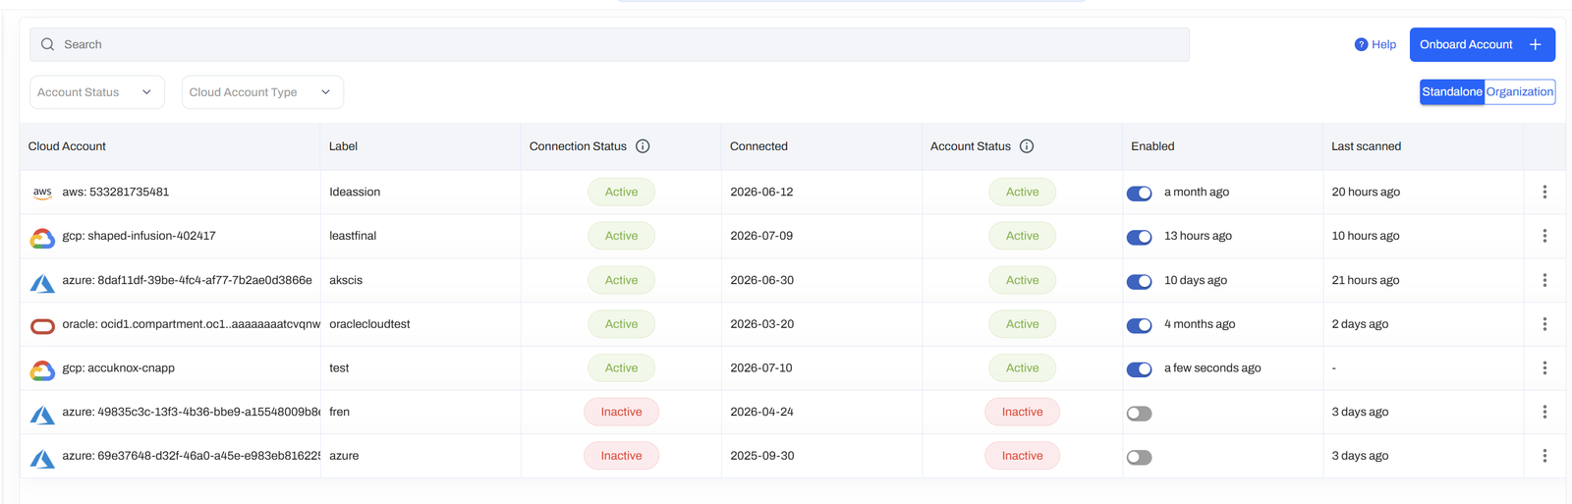Open the three-dot menu for the test row

(1544, 367)
